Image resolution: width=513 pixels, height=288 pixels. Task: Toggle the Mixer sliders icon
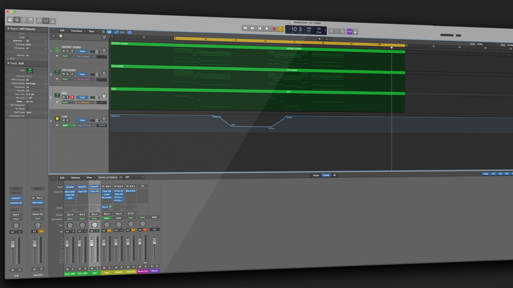[x=46, y=21]
